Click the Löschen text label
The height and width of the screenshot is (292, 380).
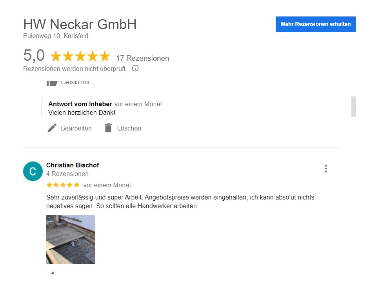pyautogui.click(x=129, y=128)
